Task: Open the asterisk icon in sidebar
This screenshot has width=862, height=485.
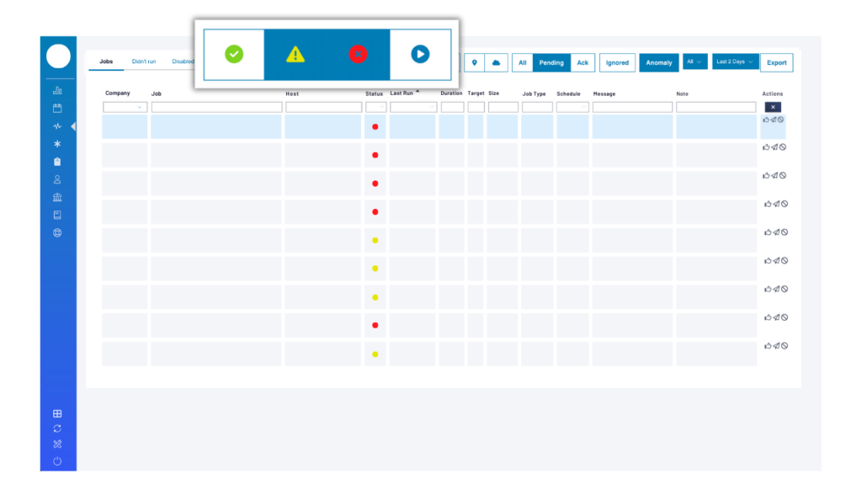Action: click(x=57, y=144)
